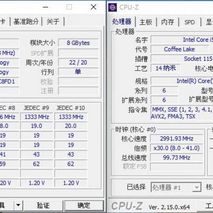Click the 系列 value 6

164,90
